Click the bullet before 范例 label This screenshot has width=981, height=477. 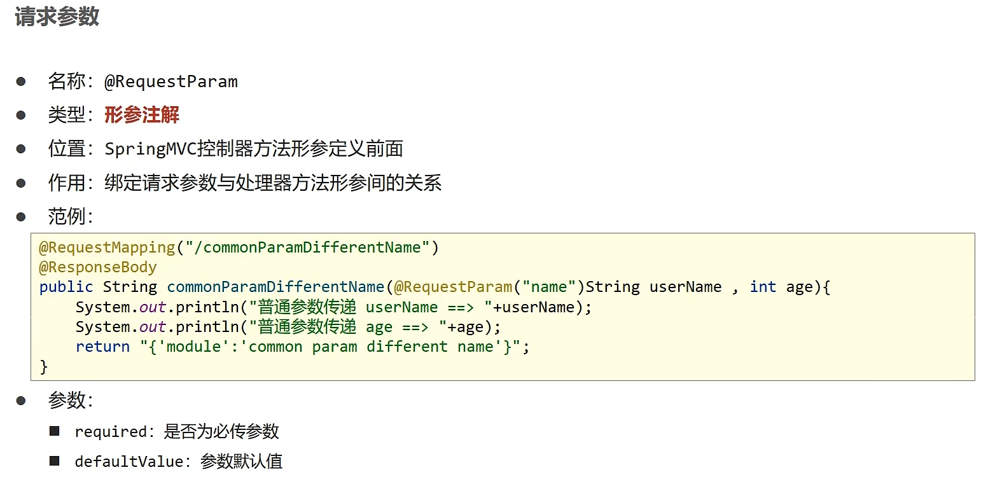coord(21,217)
